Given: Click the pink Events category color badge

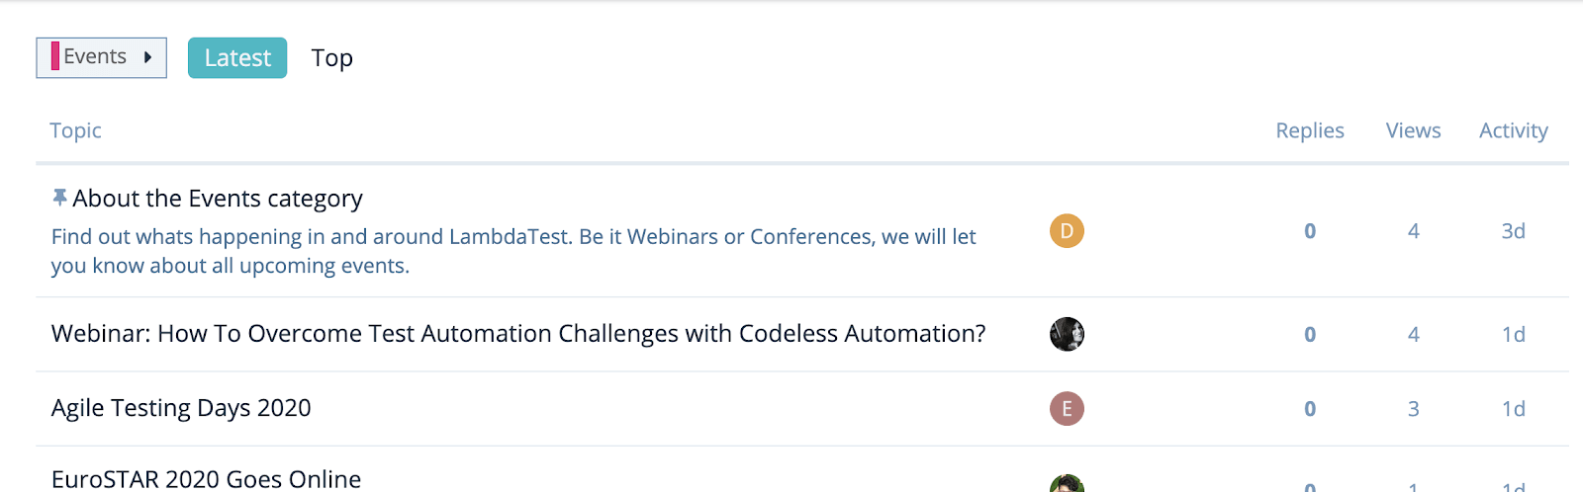Looking at the screenshot, I should click(x=55, y=57).
